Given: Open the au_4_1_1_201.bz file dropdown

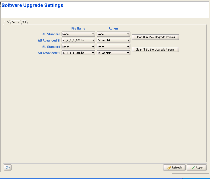Looking at the screenshot, I should (x=78, y=40).
